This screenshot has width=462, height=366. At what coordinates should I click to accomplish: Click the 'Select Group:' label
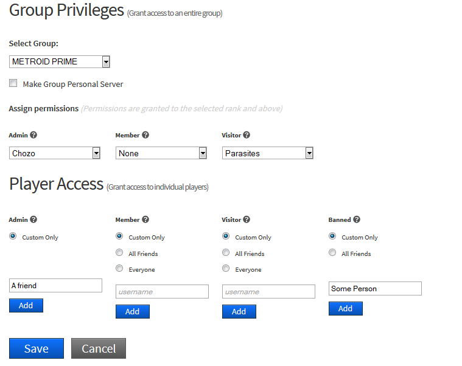[33, 44]
